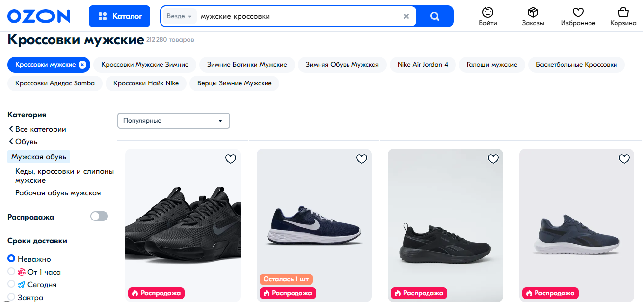The image size is (643, 302).
Task: Go back to Обувь category
Action: [23, 142]
